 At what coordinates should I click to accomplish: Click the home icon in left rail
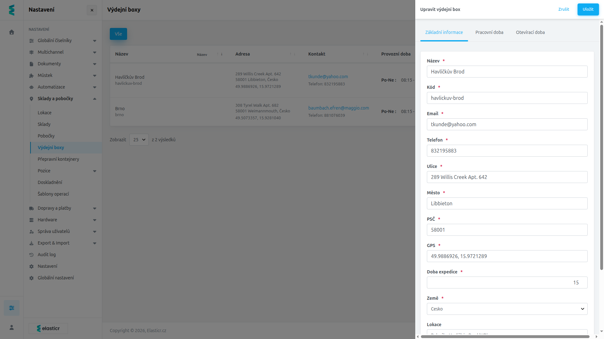click(12, 32)
